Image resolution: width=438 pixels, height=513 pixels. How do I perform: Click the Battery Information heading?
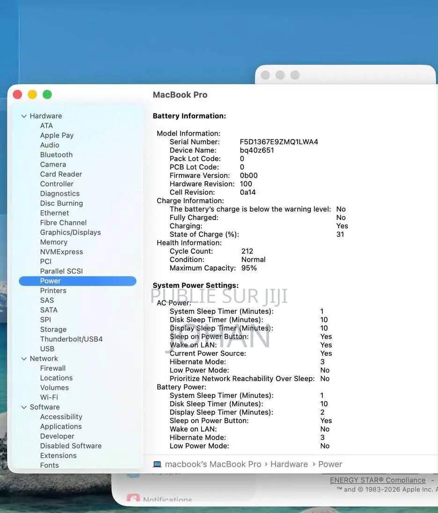[x=190, y=116]
